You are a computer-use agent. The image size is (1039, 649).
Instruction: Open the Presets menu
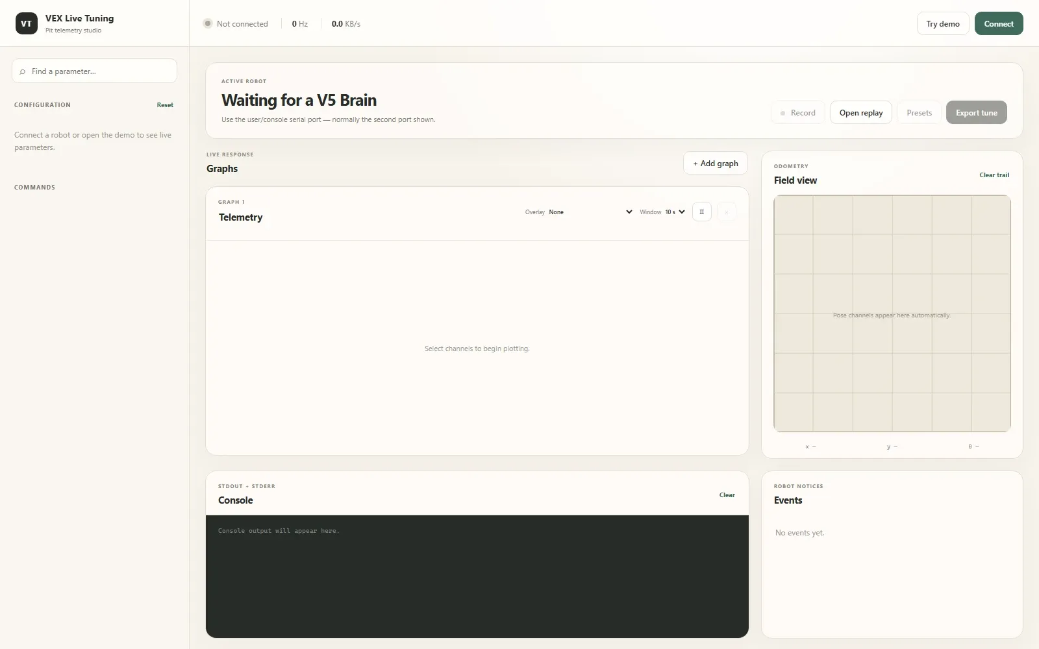(x=919, y=112)
